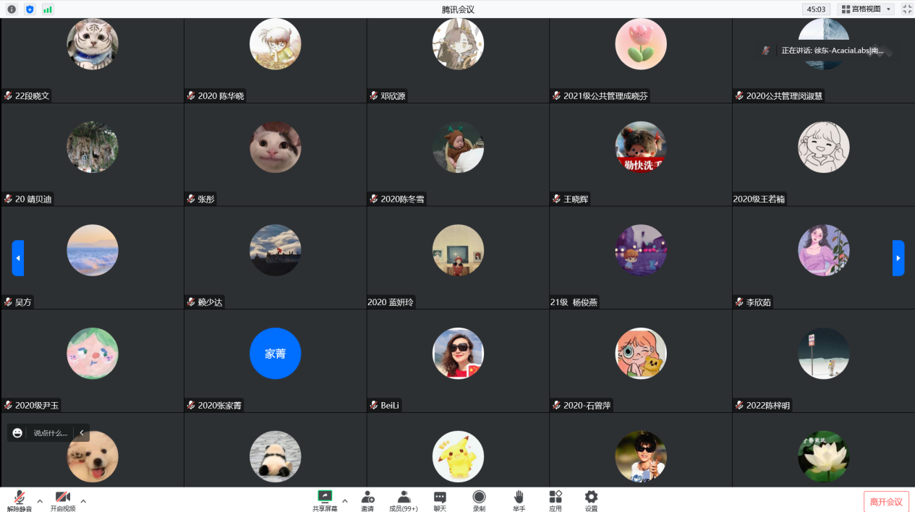
Task: Open the 应用 apps icon
Action: click(555, 500)
